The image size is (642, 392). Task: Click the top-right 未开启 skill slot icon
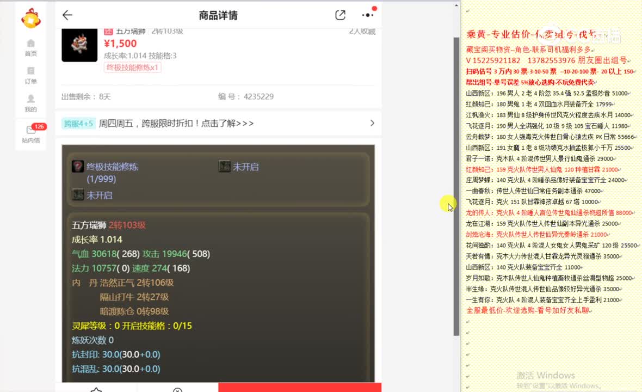pos(224,166)
